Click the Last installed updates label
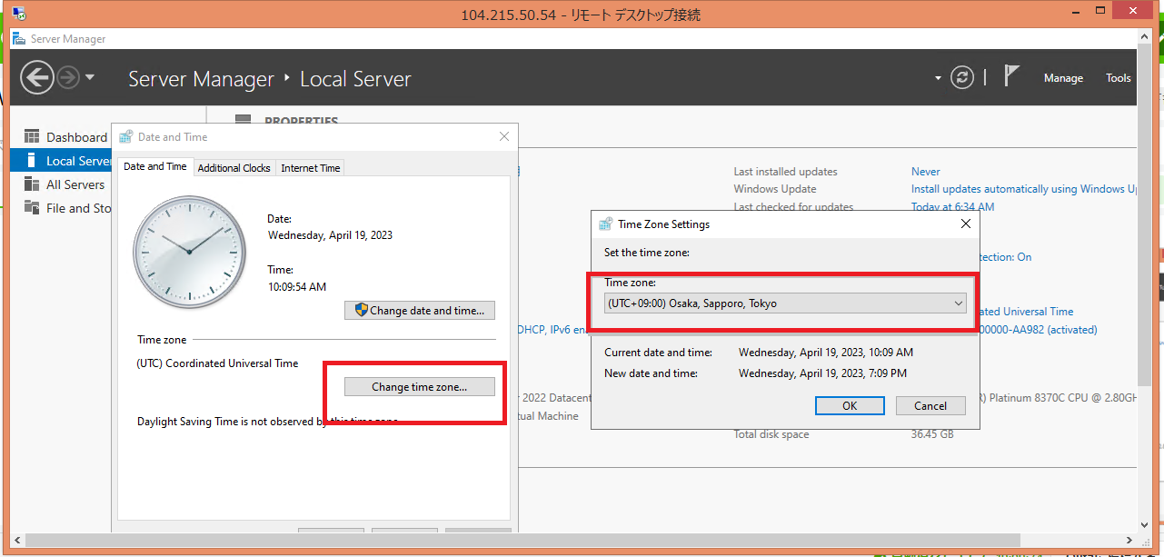The image size is (1164, 557). pos(785,172)
